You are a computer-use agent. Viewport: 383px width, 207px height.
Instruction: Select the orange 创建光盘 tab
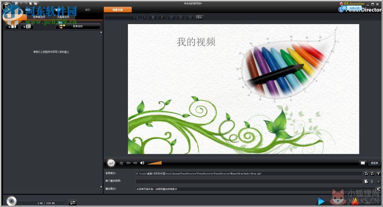click(118, 10)
